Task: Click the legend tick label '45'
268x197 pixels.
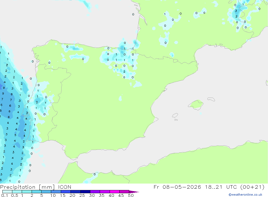Action: pyautogui.click(x=121, y=195)
